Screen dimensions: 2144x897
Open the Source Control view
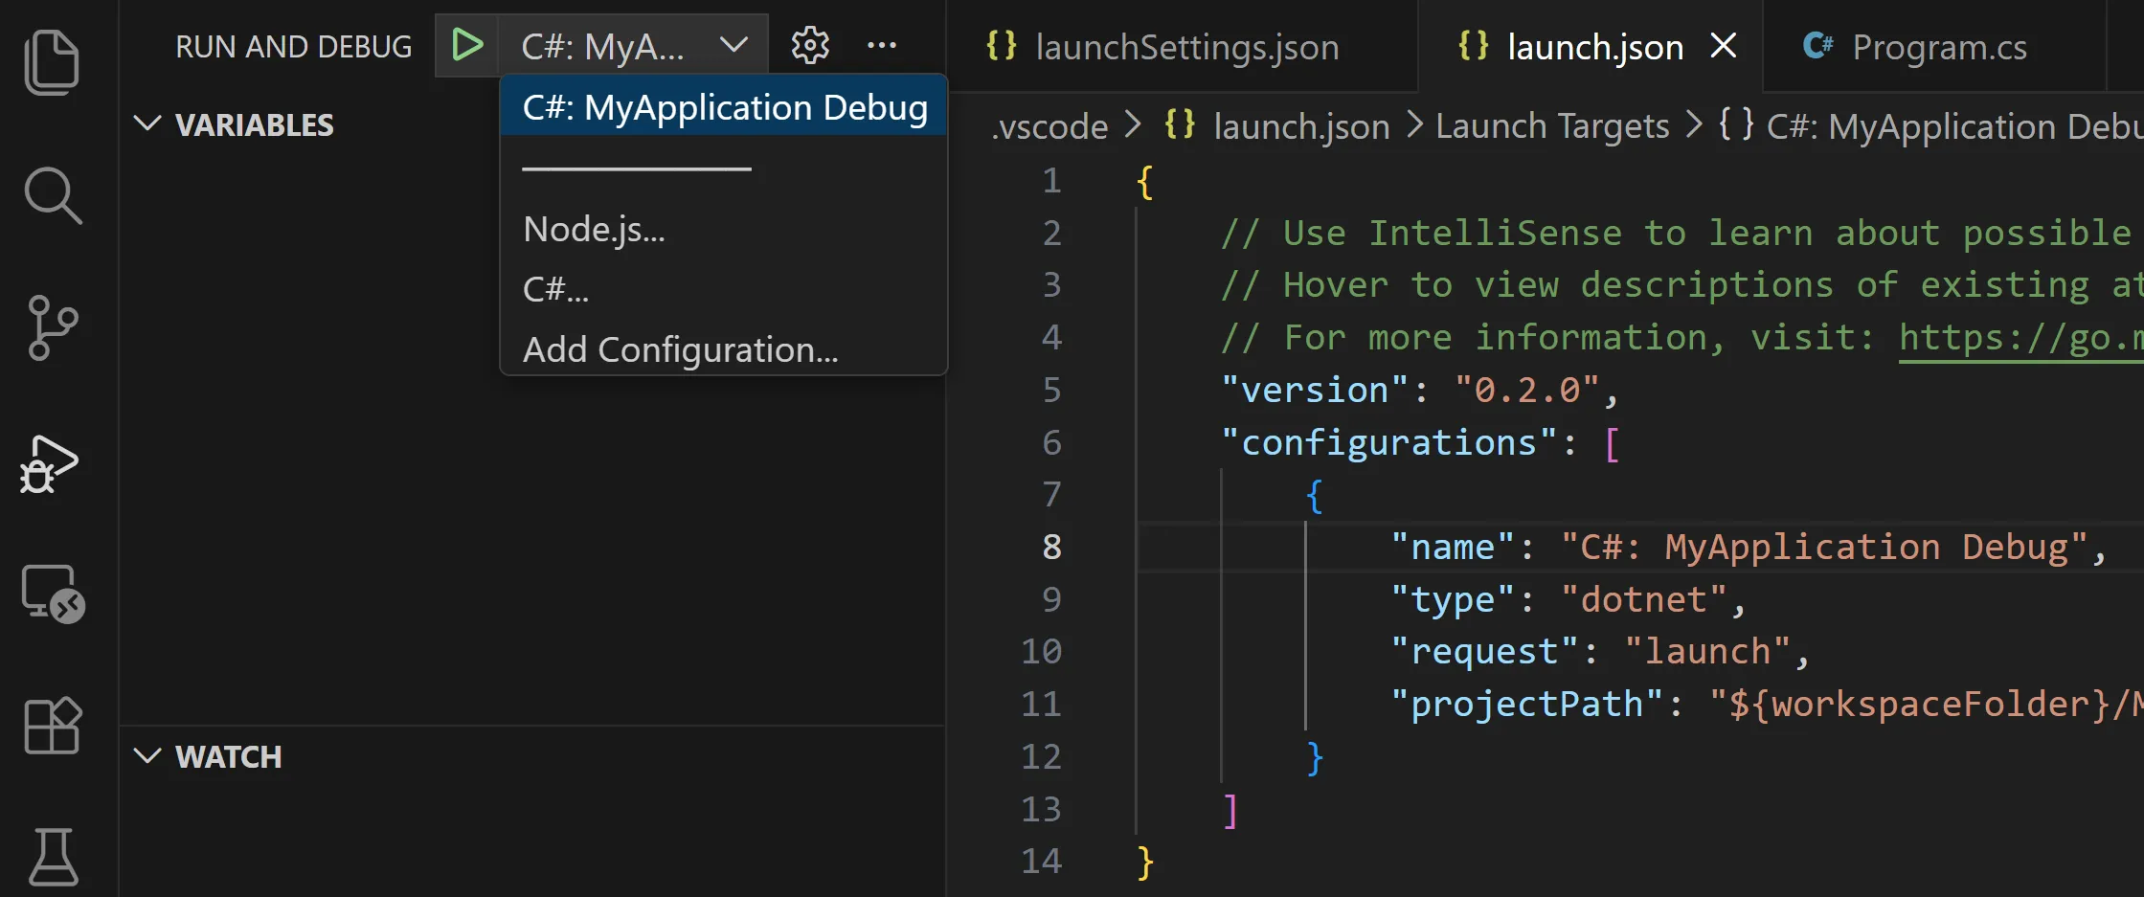click(x=53, y=327)
